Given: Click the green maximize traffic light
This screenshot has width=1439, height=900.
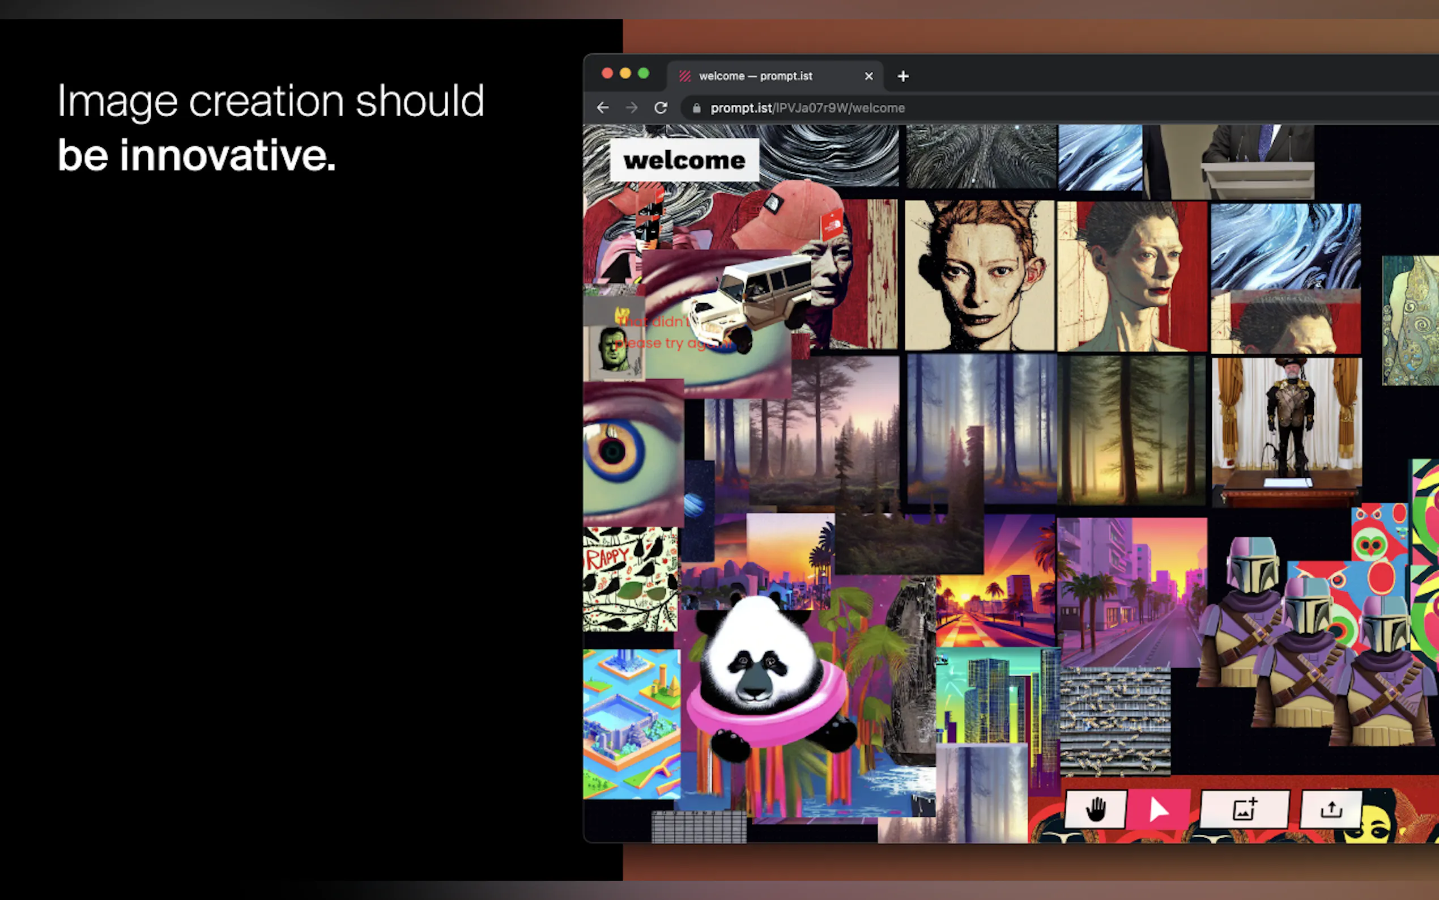Looking at the screenshot, I should pyautogui.click(x=644, y=73).
